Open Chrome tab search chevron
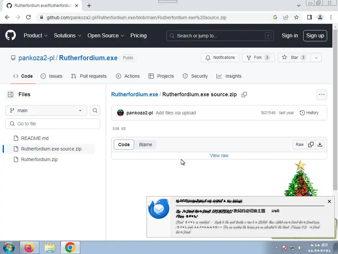The height and width of the screenshot is (254, 338). click(x=298, y=6)
